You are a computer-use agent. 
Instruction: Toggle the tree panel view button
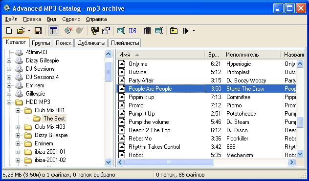53,31
